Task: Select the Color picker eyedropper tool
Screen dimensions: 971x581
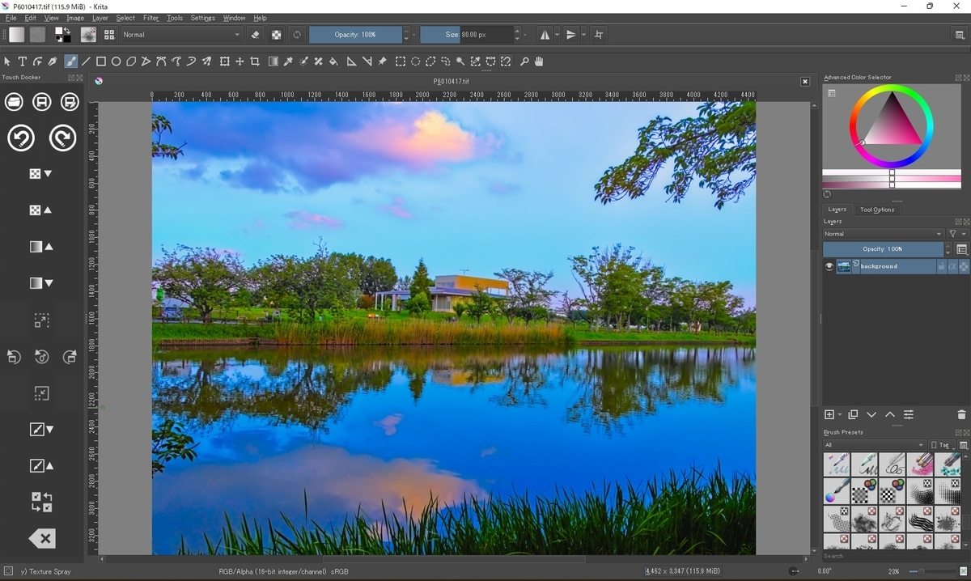Action: click(x=288, y=61)
